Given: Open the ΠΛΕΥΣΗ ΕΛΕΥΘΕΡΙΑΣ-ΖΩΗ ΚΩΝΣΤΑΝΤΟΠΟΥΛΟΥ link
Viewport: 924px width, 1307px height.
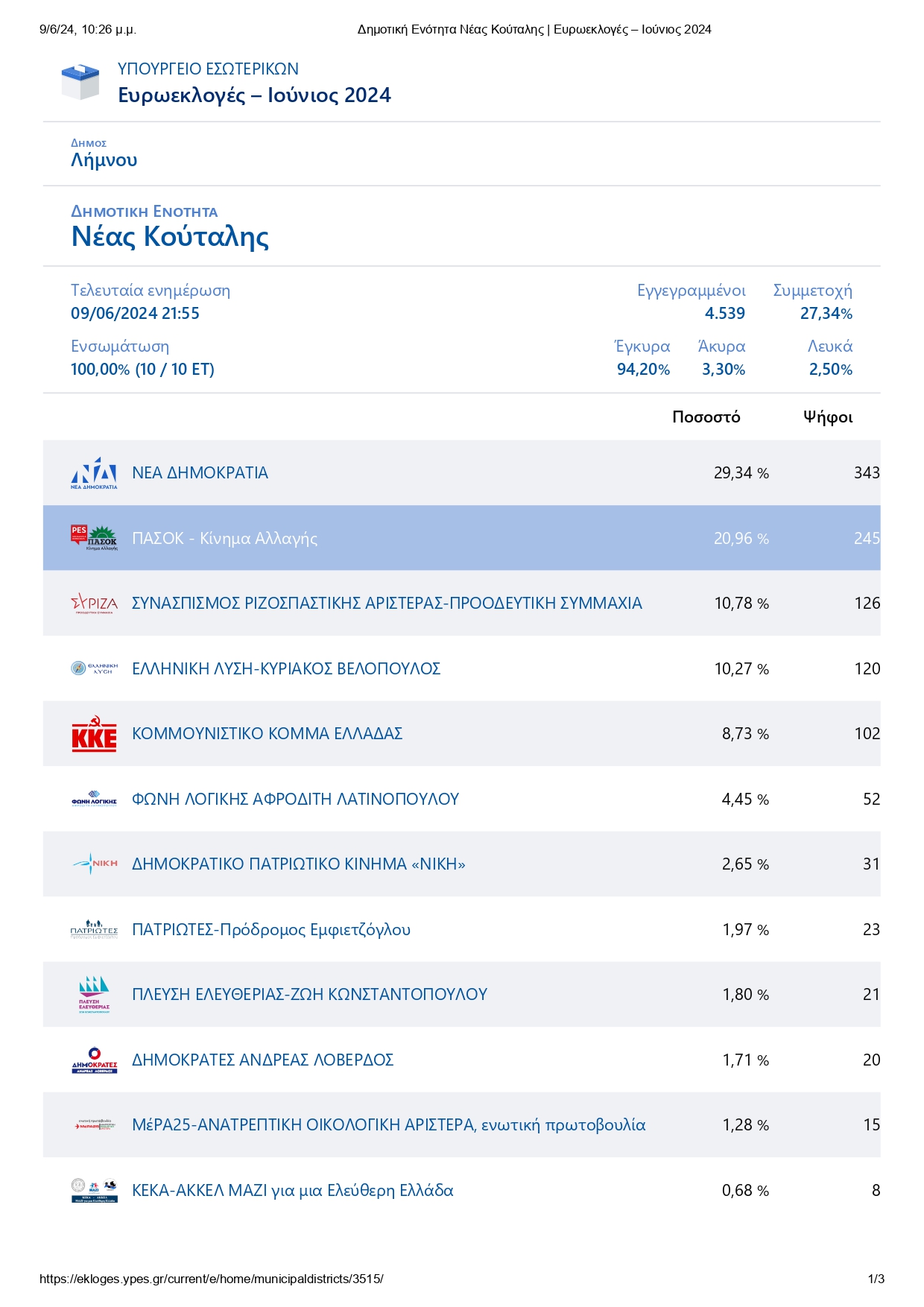Looking at the screenshot, I should (x=309, y=995).
